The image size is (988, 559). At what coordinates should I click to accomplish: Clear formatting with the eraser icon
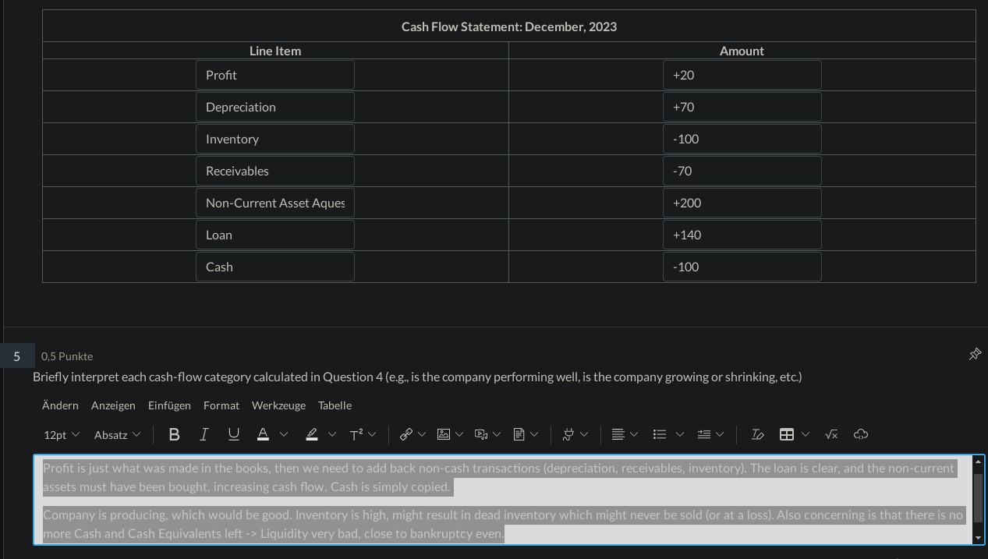click(x=757, y=434)
